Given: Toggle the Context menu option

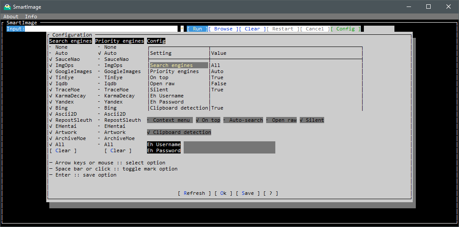Looking at the screenshot, I should coord(170,120).
